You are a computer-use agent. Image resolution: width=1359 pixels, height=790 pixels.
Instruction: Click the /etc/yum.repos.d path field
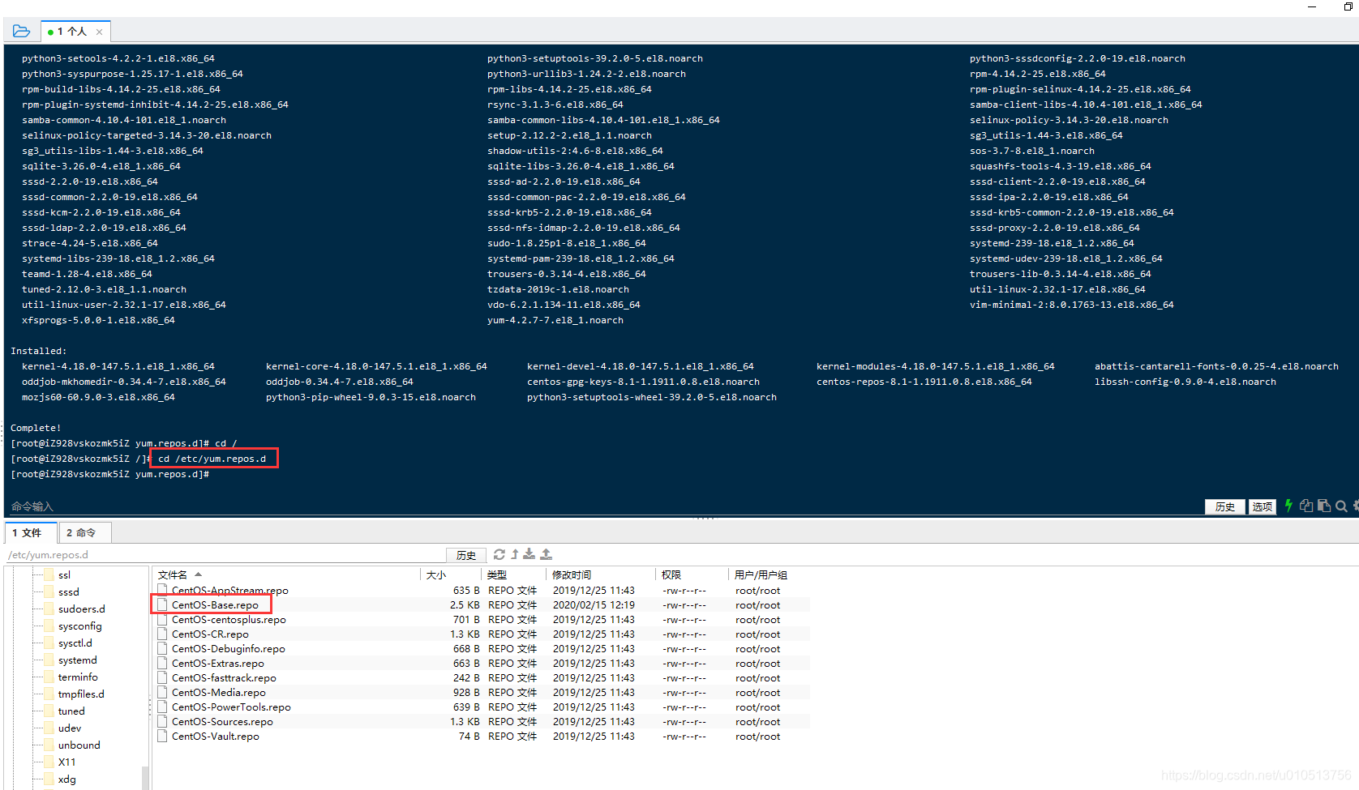tap(225, 555)
